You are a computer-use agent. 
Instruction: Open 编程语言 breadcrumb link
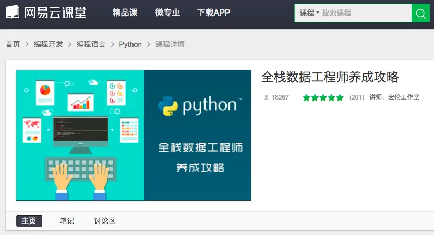91,44
